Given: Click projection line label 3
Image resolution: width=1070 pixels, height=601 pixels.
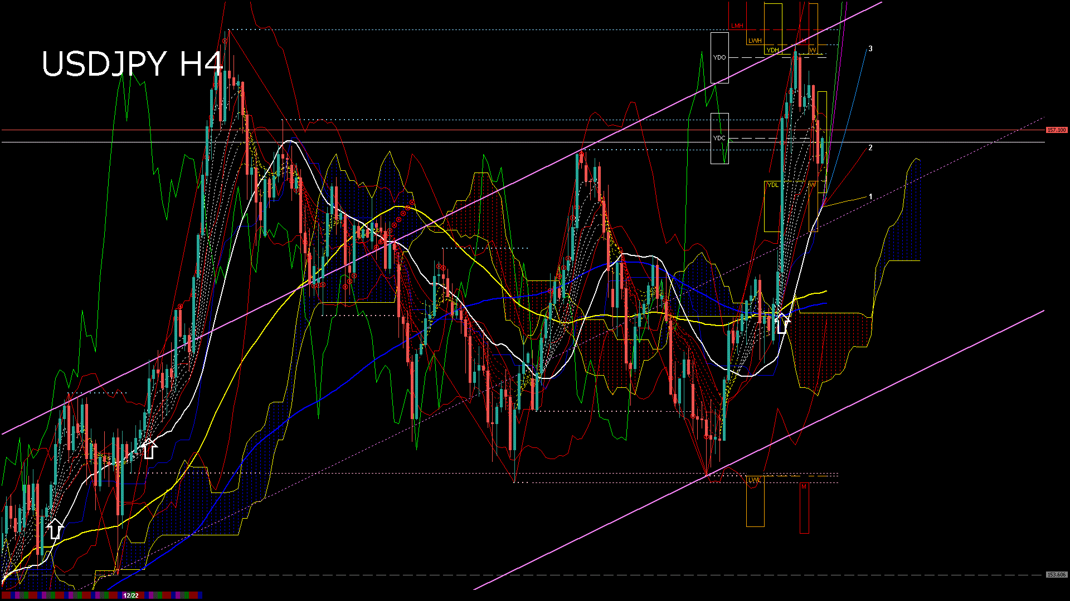Looking at the screenshot, I should [870, 49].
